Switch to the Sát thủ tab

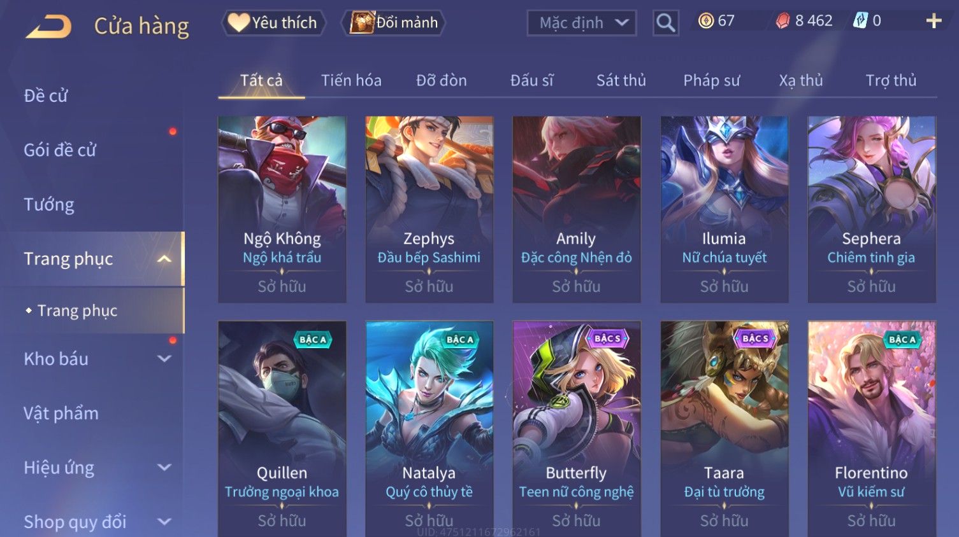click(621, 81)
